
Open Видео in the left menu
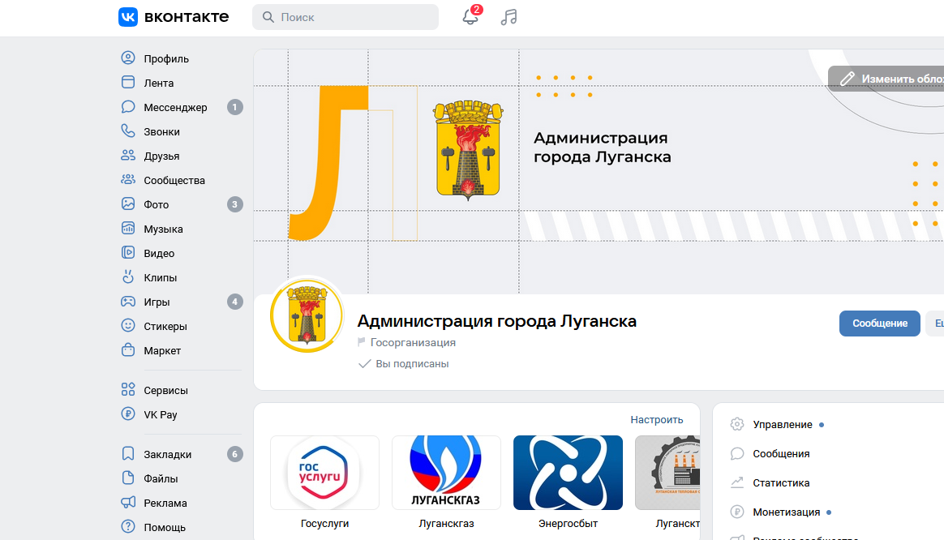point(159,254)
